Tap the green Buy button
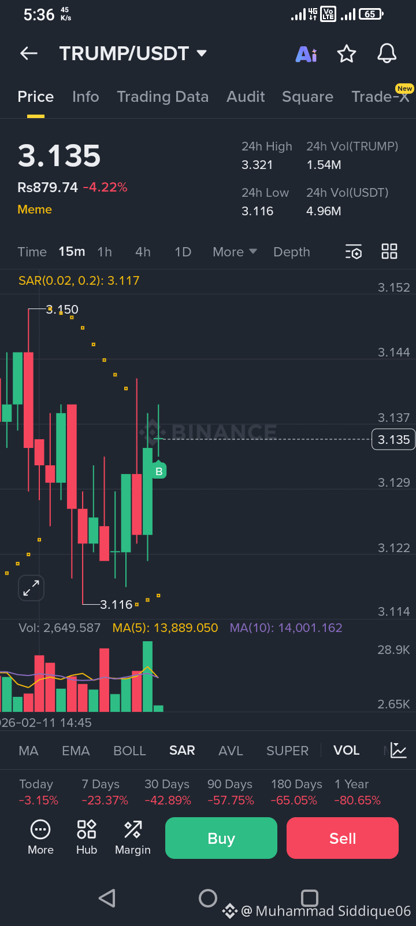Viewport: 416px width, 926px height. click(x=221, y=838)
